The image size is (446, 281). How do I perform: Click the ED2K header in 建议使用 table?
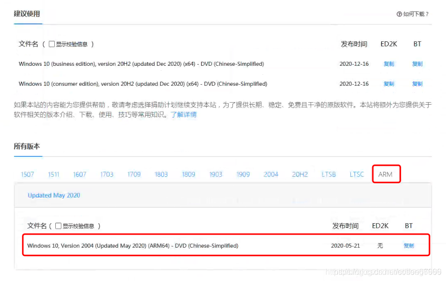tap(389, 44)
